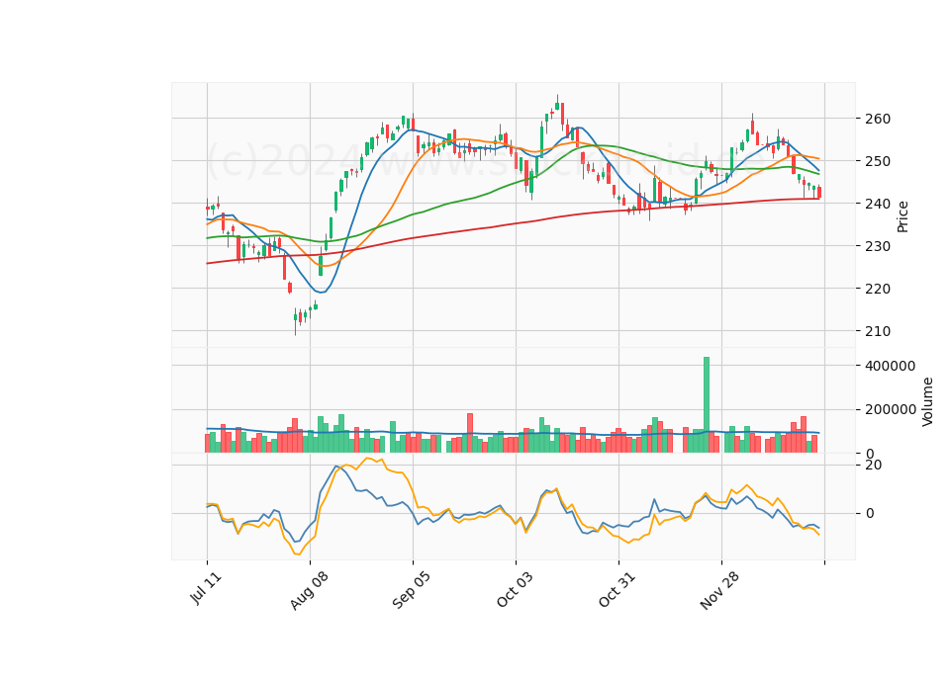Click the Oct 31 date label
This screenshot has height=682, width=950.
617,589
